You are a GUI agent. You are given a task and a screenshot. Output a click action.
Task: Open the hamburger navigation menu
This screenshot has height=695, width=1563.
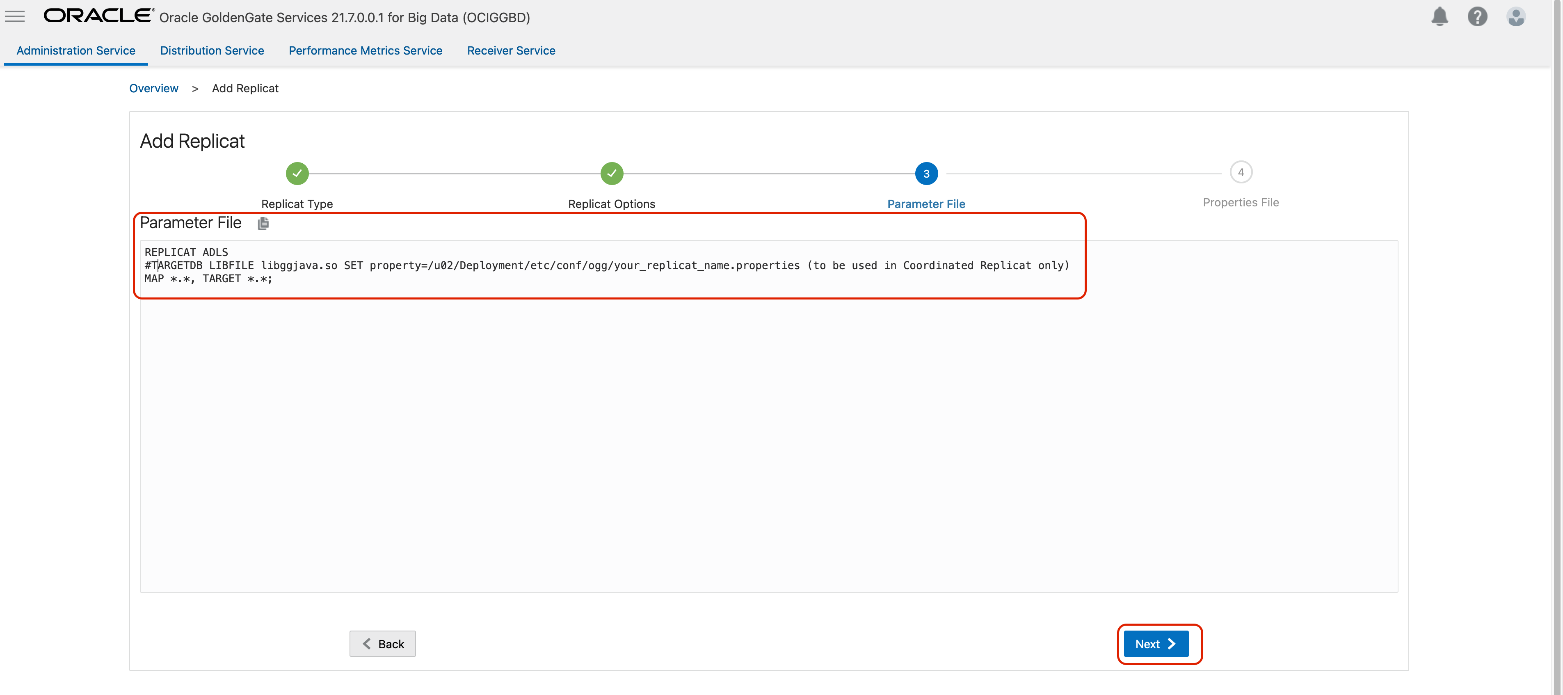pos(14,16)
